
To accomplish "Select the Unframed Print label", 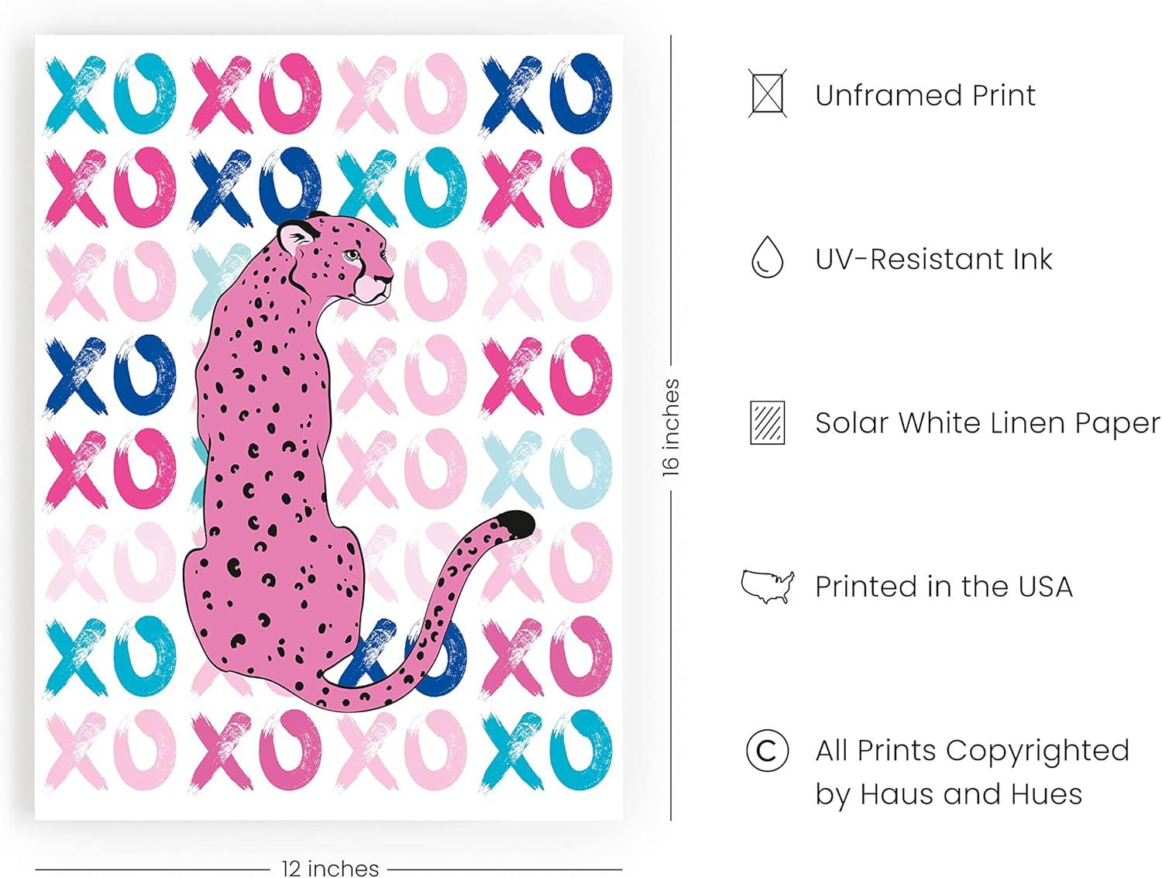I will tap(925, 95).
